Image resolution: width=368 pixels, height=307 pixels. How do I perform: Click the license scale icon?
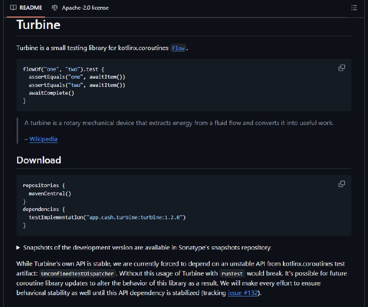[x=55, y=8]
